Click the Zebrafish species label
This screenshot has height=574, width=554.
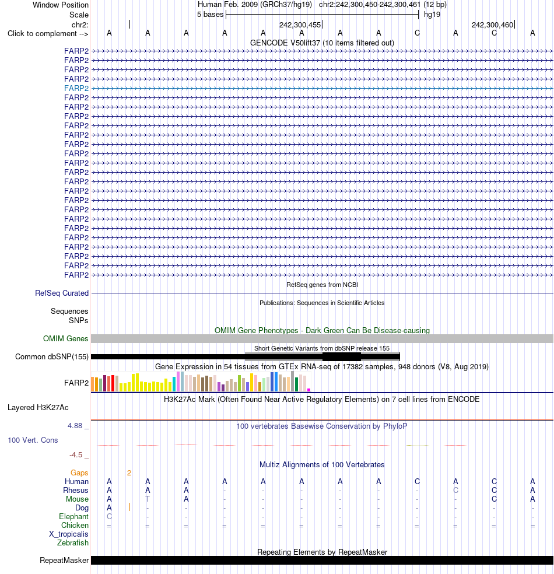pos(73,543)
